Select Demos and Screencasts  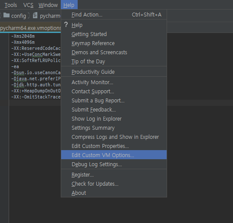(x=114, y=52)
